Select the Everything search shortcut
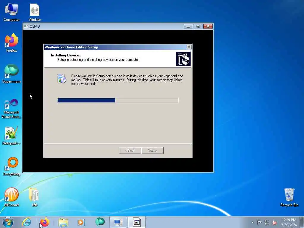This screenshot has height=228, width=304. pyautogui.click(x=12, y=166)
